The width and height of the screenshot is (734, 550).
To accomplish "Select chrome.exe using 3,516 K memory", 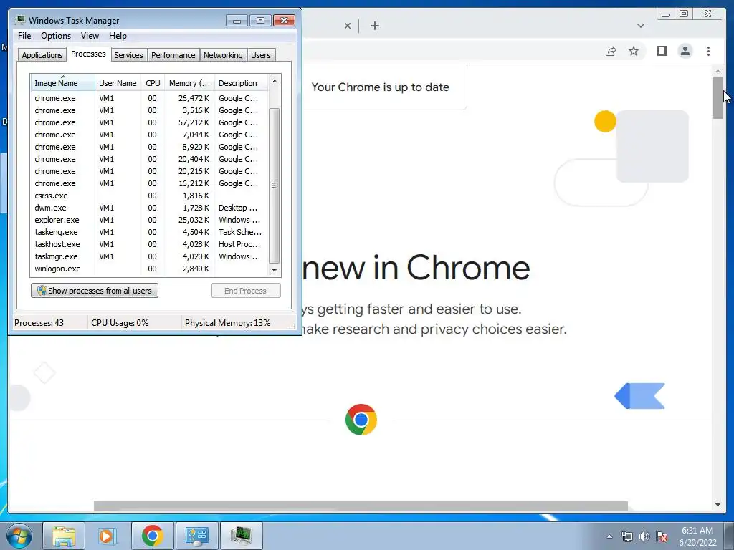I will 149,110.
